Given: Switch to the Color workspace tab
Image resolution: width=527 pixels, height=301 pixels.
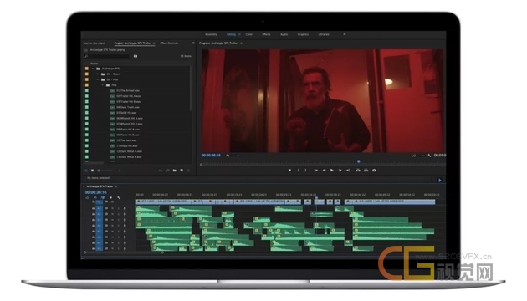Looking at the screenshot, I should 249,34.
